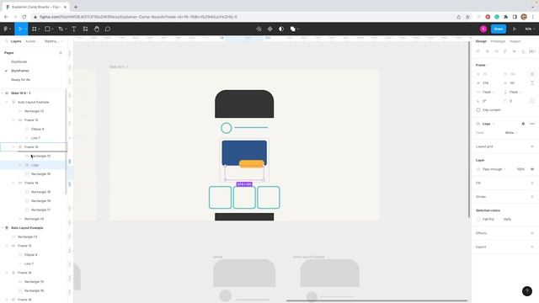Switch to the Assets tab
This screenshot has height=303, width=539.
pos(30,41)
